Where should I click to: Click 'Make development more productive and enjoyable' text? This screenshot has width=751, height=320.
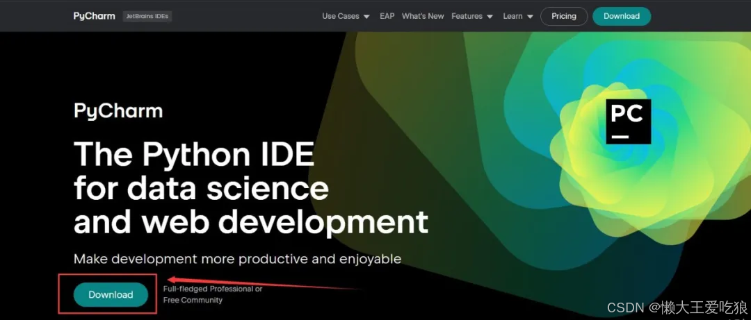238,259
